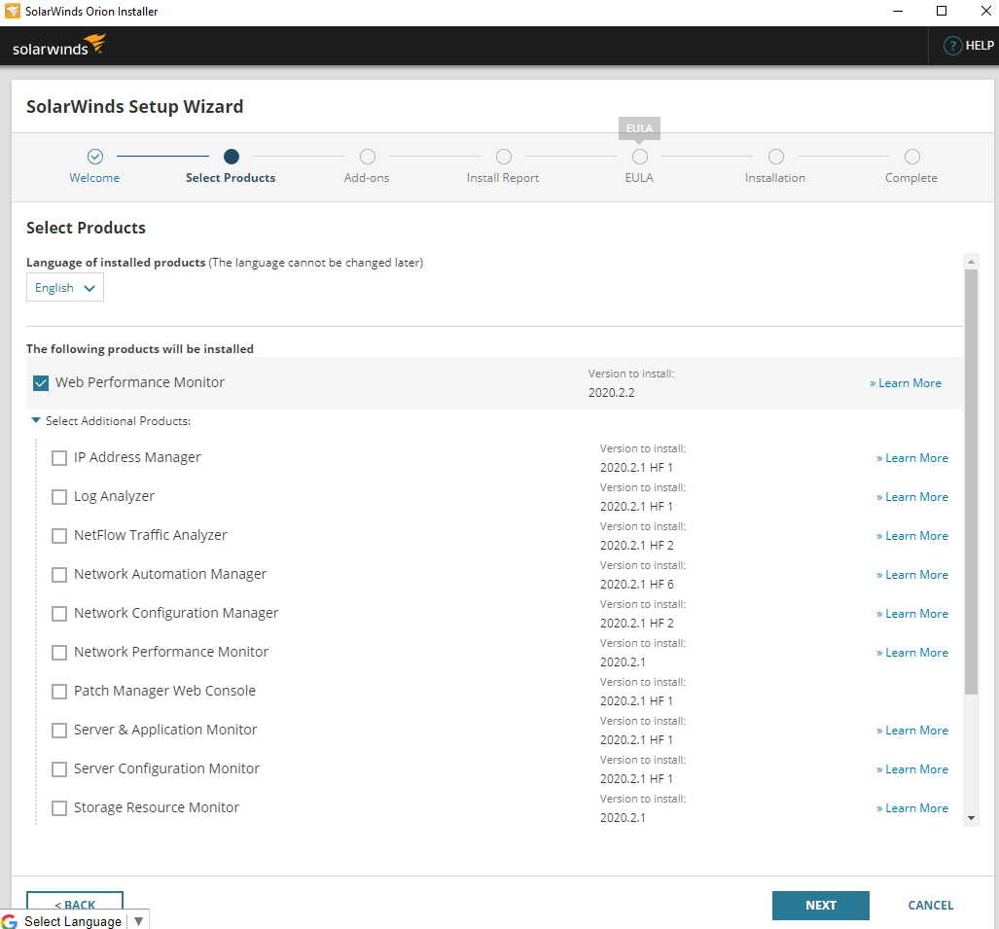The width and height of the screenshot is (999, 929).
Task: Open Help via question mark icon
Action: click(x=952, y=46)
